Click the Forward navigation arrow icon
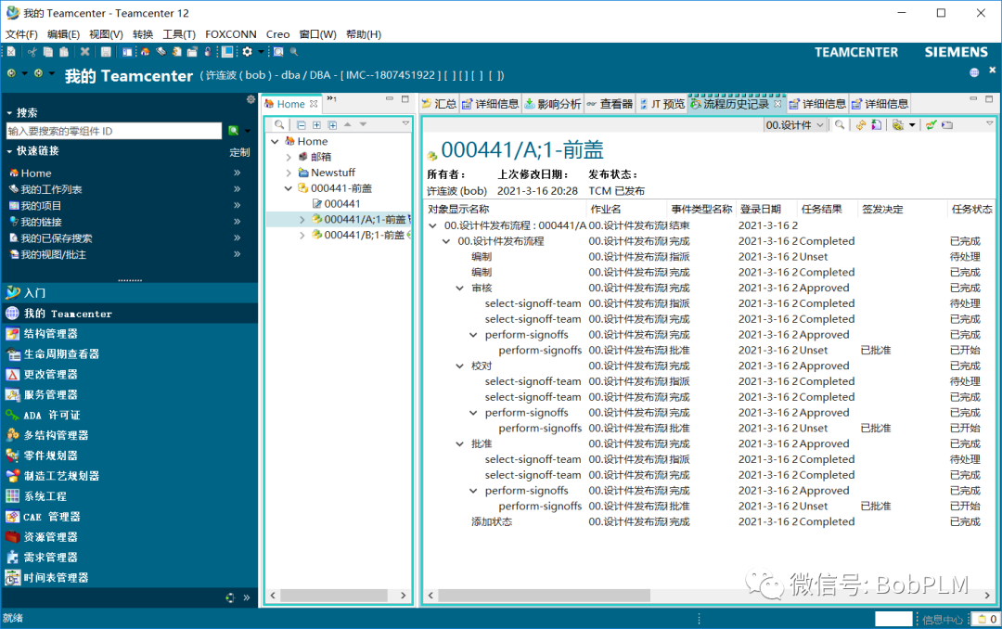 click(38, 73)
